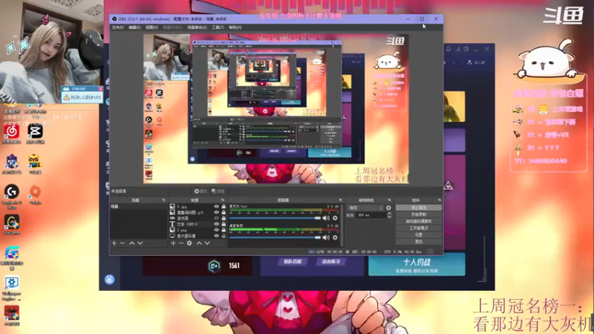Open Wallpaper Engine desktop icon
Screen dimensions: 594x334
12,283
